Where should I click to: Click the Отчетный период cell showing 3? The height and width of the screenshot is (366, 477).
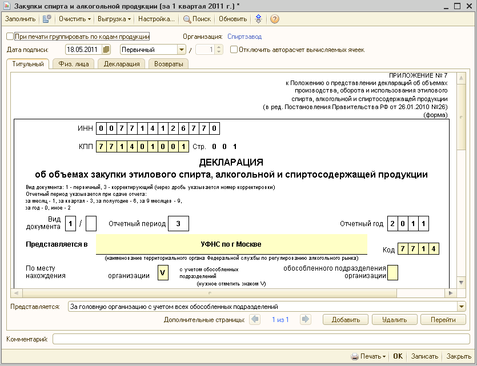click(178, 224)
